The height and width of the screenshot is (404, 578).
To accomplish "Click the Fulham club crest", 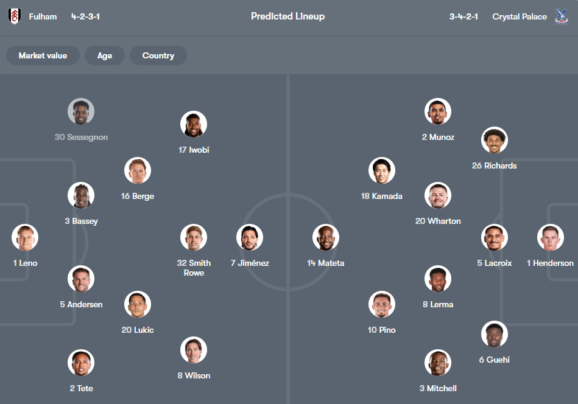I will pos(15,16).
